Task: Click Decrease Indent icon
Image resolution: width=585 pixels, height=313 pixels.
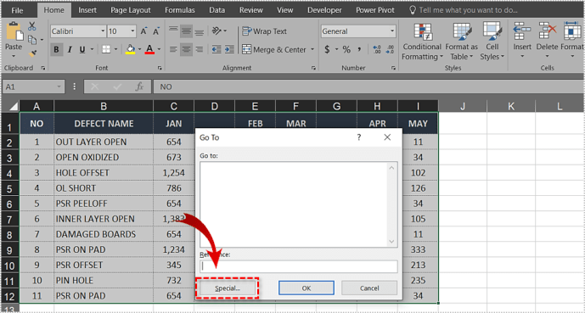Action: click(x=216, y=49)
